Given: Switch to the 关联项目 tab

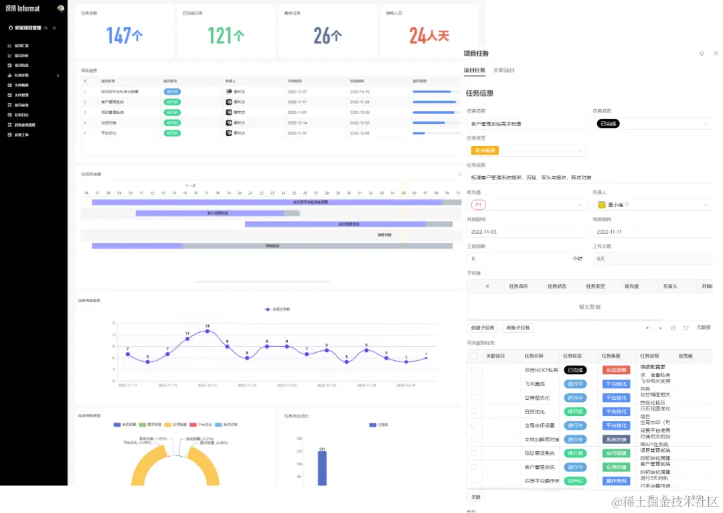Looking at the screenshot, I should [x=503, y=70].
